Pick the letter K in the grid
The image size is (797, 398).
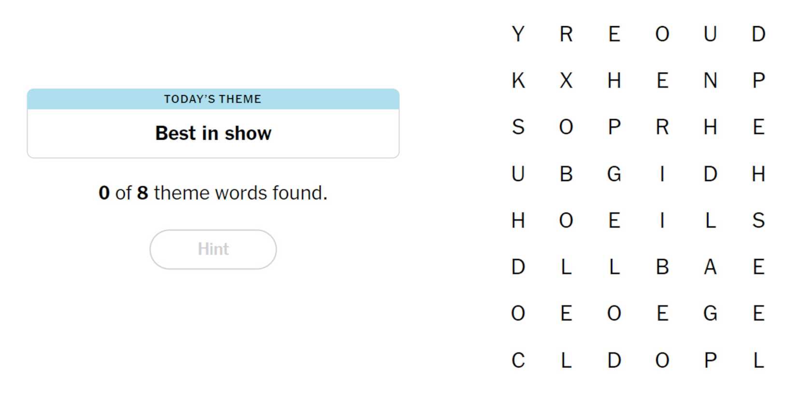518,81
